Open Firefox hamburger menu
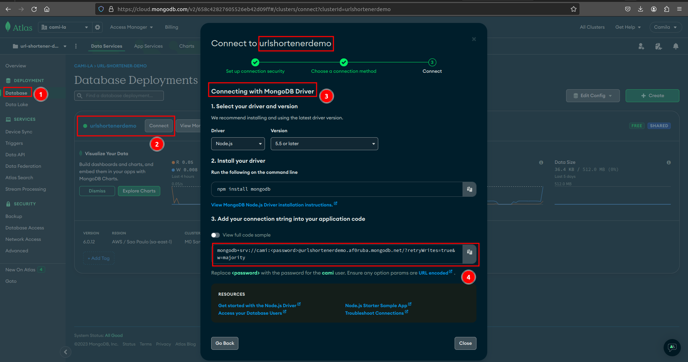The height and width of the screenshot is (362, 688). [x=679, y=9]
